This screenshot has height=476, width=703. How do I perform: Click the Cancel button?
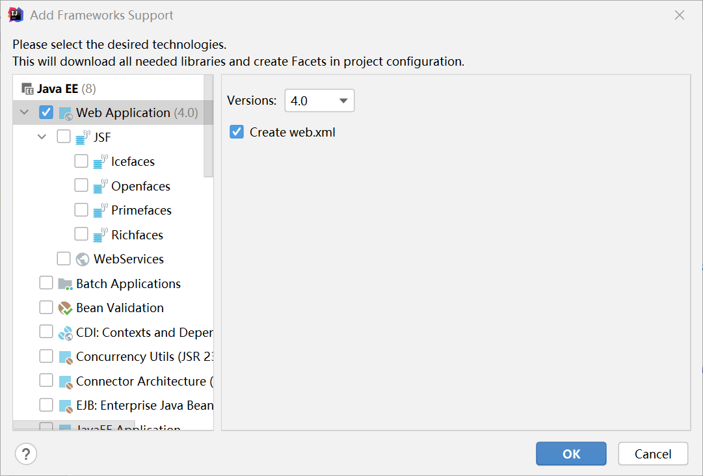click(x=652, y=454)
